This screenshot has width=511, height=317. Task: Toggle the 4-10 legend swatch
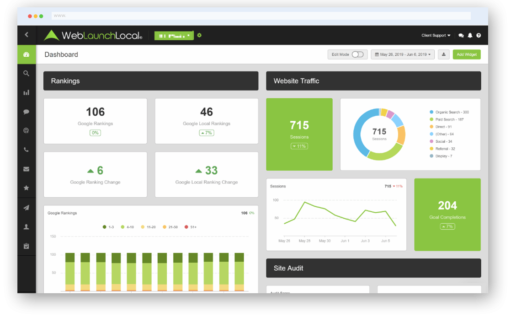(x=122, y=227)
